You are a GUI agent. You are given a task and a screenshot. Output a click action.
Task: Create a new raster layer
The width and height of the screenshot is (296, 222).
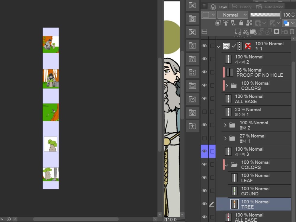[x=238, y=32]
